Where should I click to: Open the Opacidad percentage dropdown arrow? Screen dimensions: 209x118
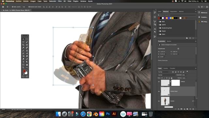pos(186,75)
